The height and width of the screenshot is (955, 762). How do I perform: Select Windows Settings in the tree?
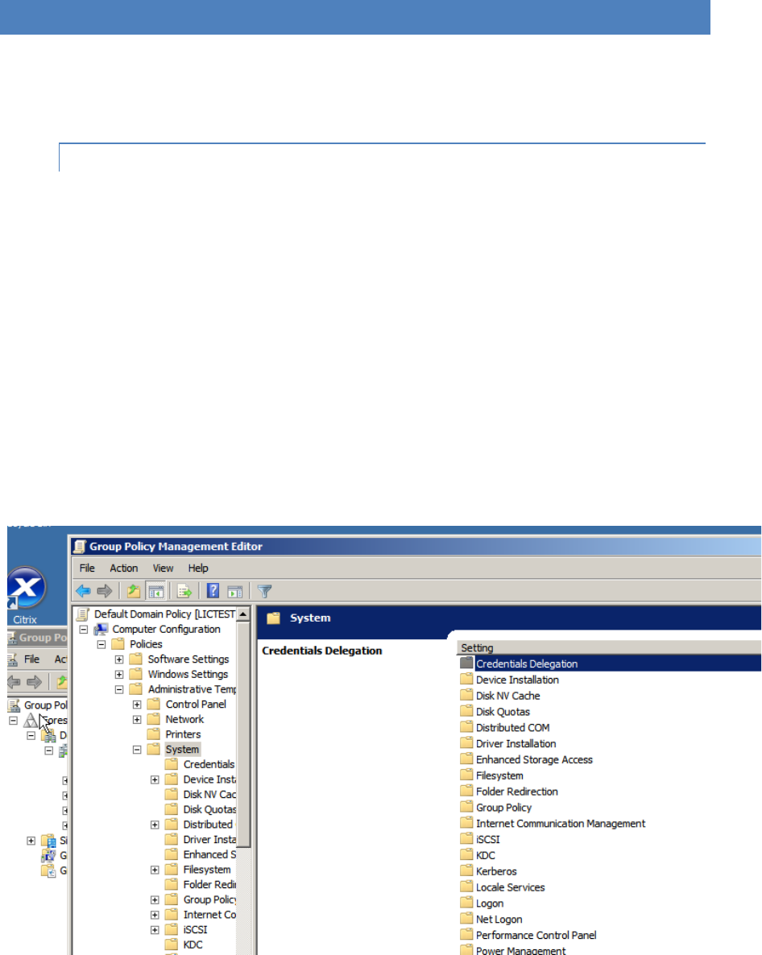click(x=188, y=674)
